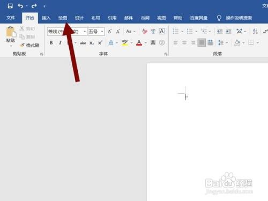Click the 格式刷 (Format Painter) button
This screenshot has height=201, width=268.
coord(29,45)
